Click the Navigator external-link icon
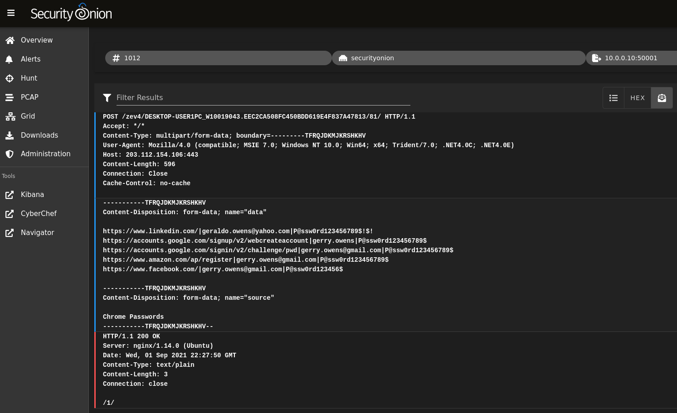 (10, 233)
